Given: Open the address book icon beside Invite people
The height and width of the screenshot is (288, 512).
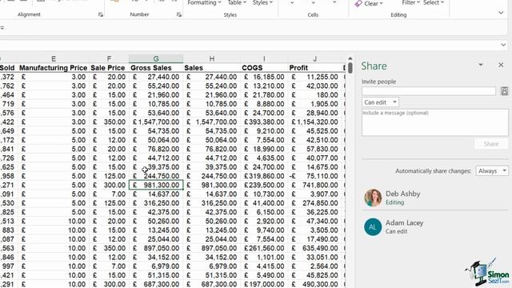Looking at the screenshot, I should 504,90.
